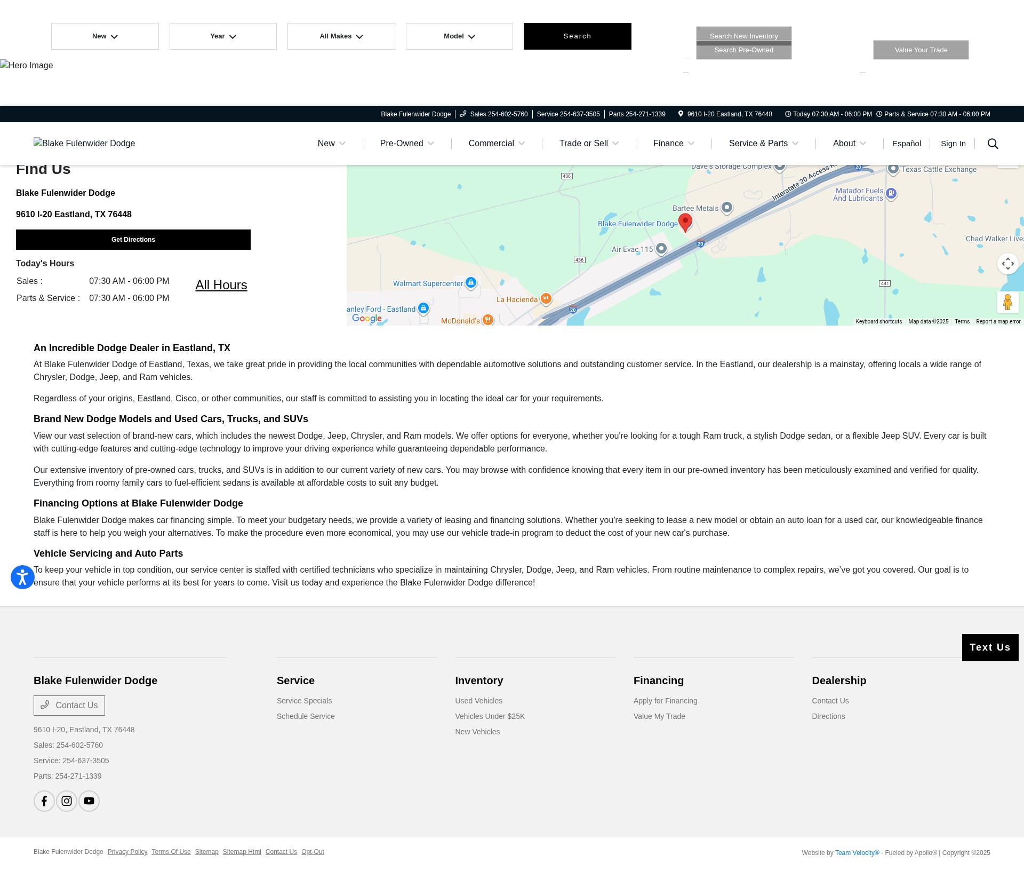Select the Bartee Metals map marker
Screen dimensions: 1024x879
pos(727,207)
